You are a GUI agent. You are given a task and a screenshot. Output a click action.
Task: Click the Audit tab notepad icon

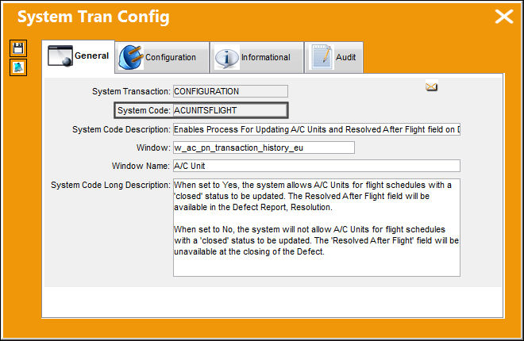pos(322,57)
